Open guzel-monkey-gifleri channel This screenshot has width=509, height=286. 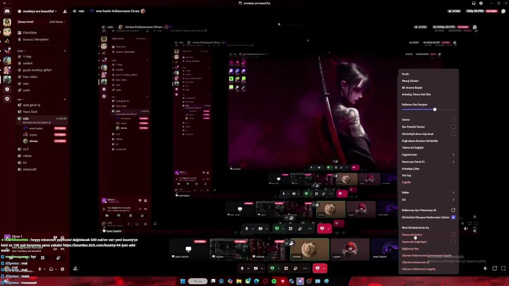[37, 70]
